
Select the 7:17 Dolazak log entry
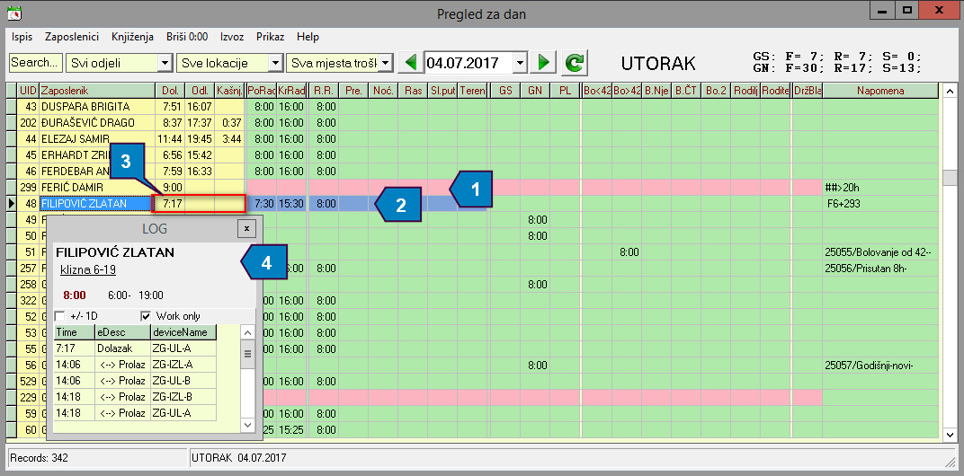135,348
